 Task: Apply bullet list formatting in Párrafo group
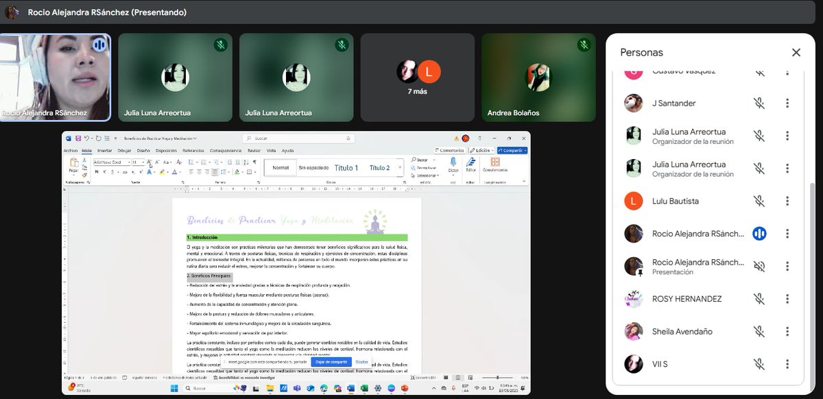click(x=190, y=162)
